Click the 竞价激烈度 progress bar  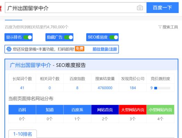162,88
